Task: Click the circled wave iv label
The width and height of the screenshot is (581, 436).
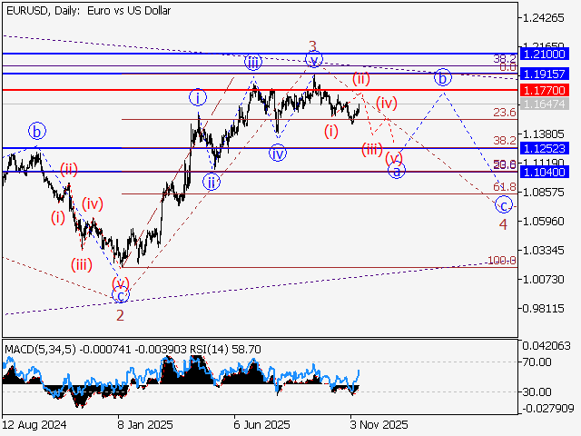Action: point(277,153)
